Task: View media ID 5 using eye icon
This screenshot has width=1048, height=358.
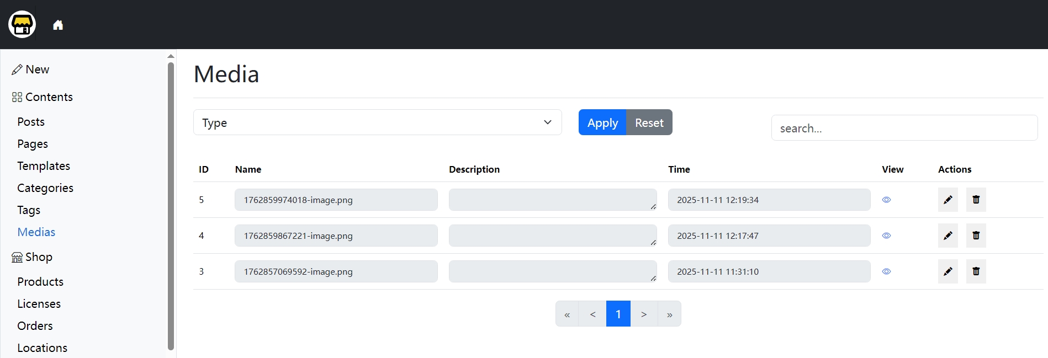Action: [x=886, y=200]
